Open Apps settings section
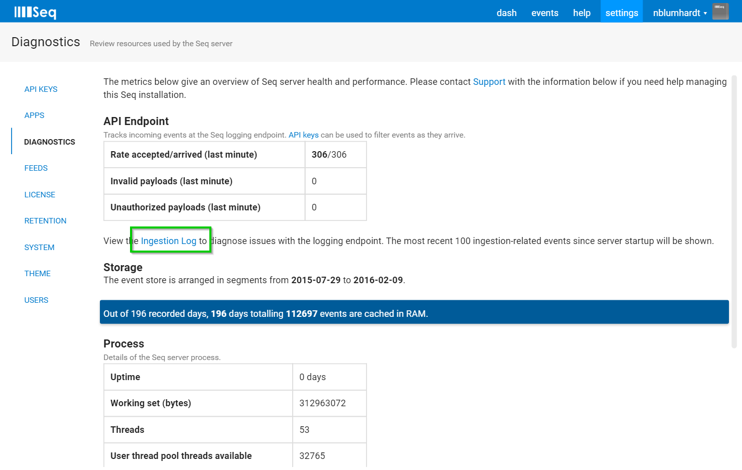Viewport: 742px width, 470px height. point(34,115)
